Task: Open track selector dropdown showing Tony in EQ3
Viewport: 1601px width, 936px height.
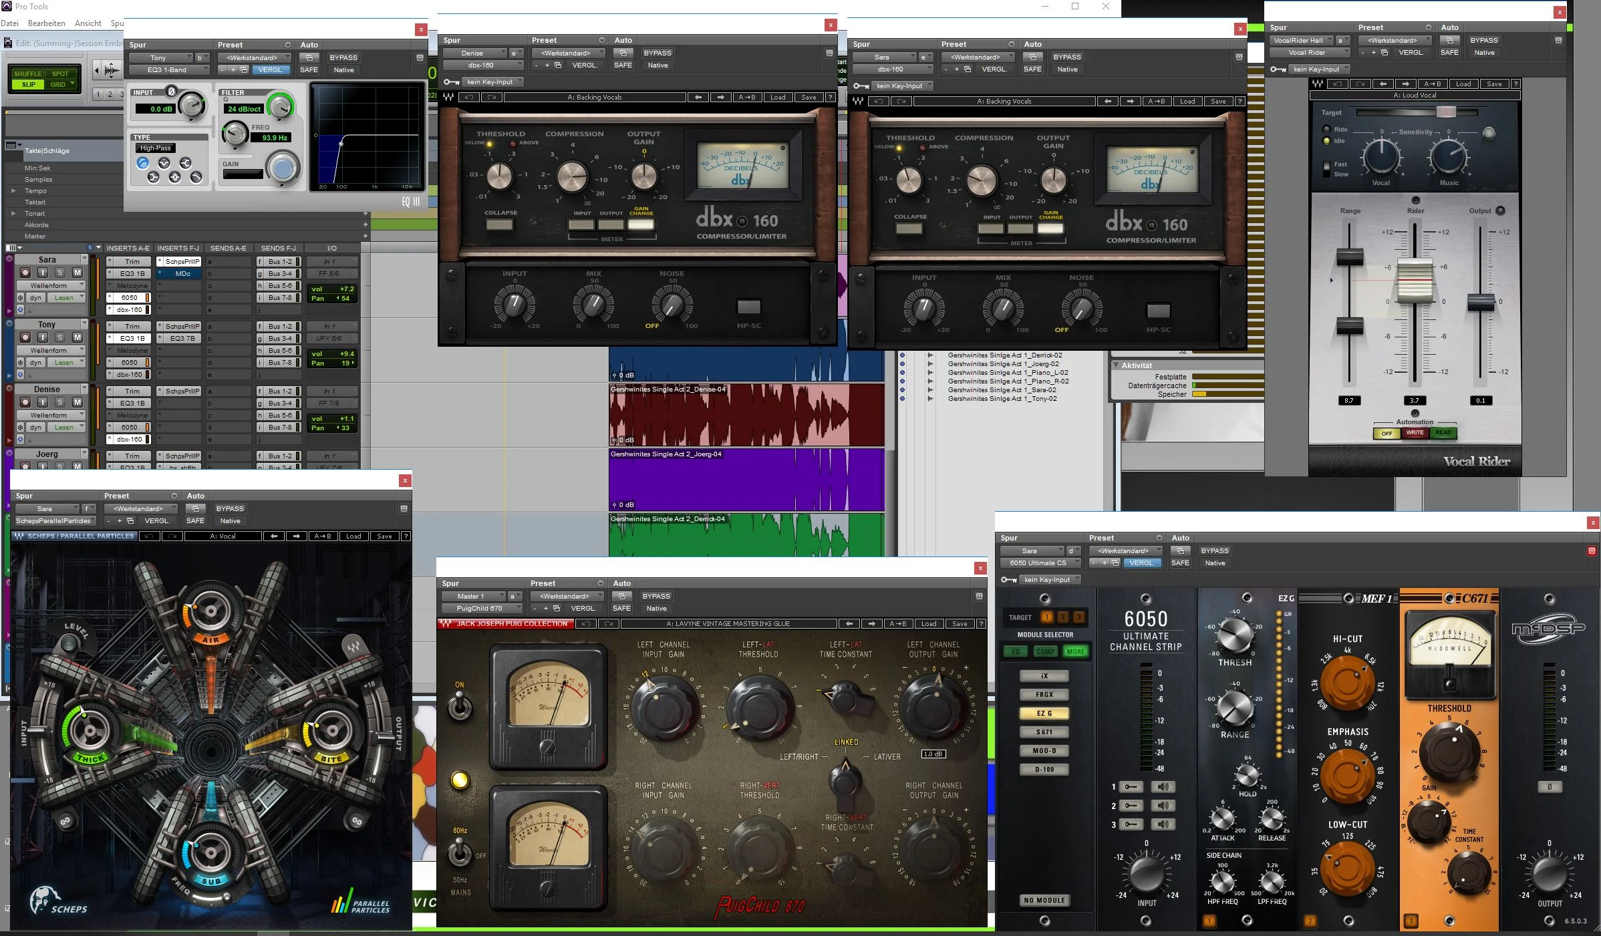Action: [162, 58]
